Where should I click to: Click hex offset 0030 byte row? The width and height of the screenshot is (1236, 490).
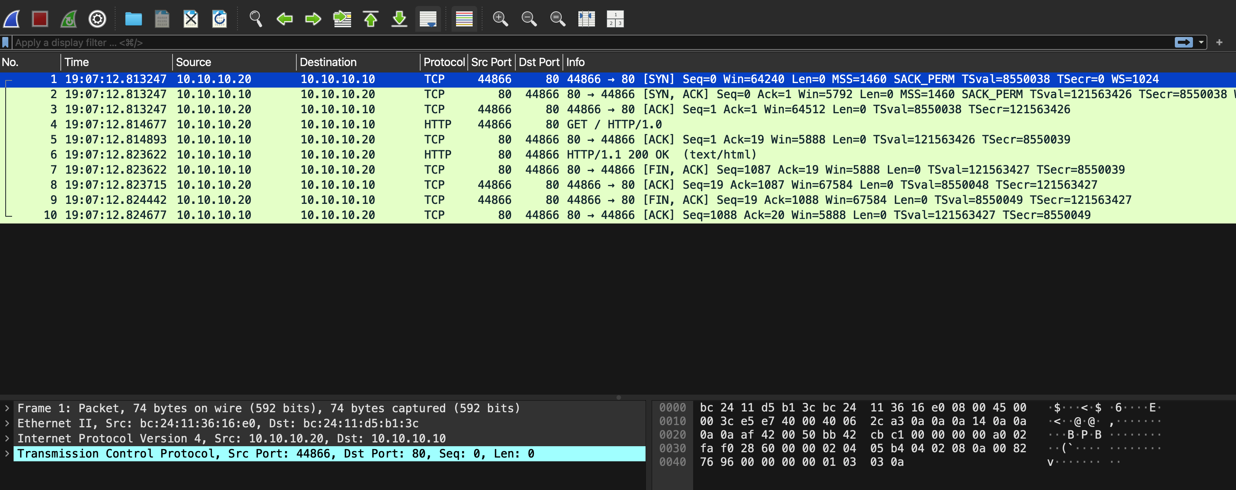pyautogui.click(x=863, y=449)
